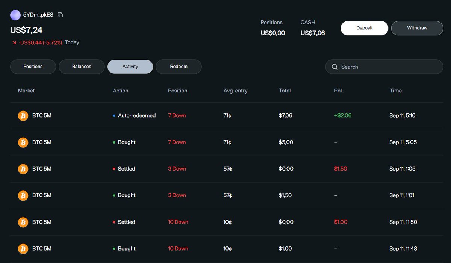This screenshot has width=451, height=263.
Task: Click the $7,06 total cell
Action: coord(286,116)
